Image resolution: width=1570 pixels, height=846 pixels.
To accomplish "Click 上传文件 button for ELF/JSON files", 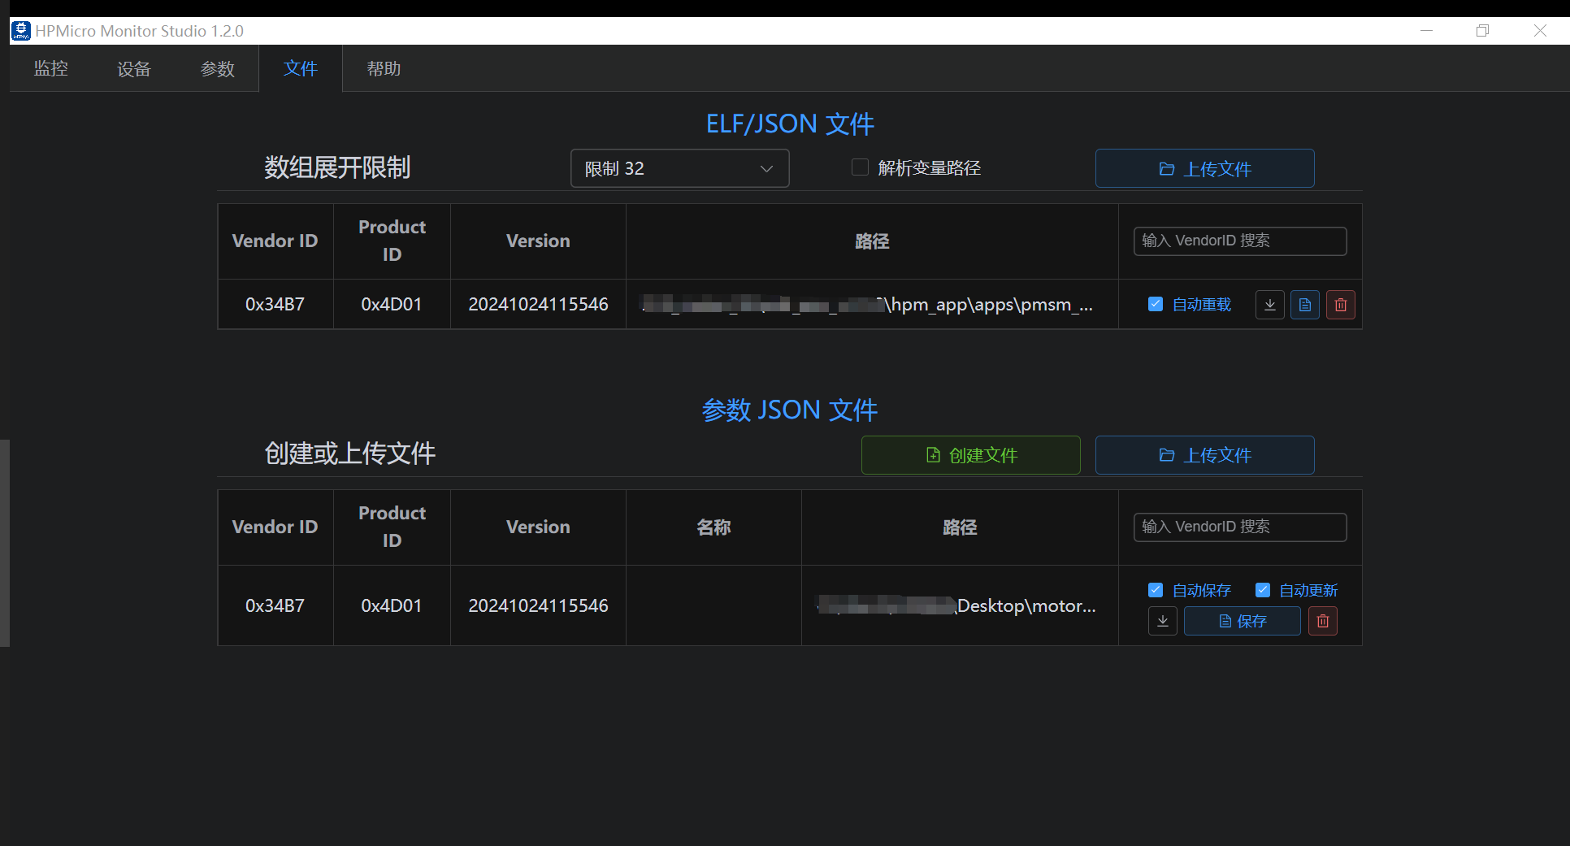I will pos(1204,168).
